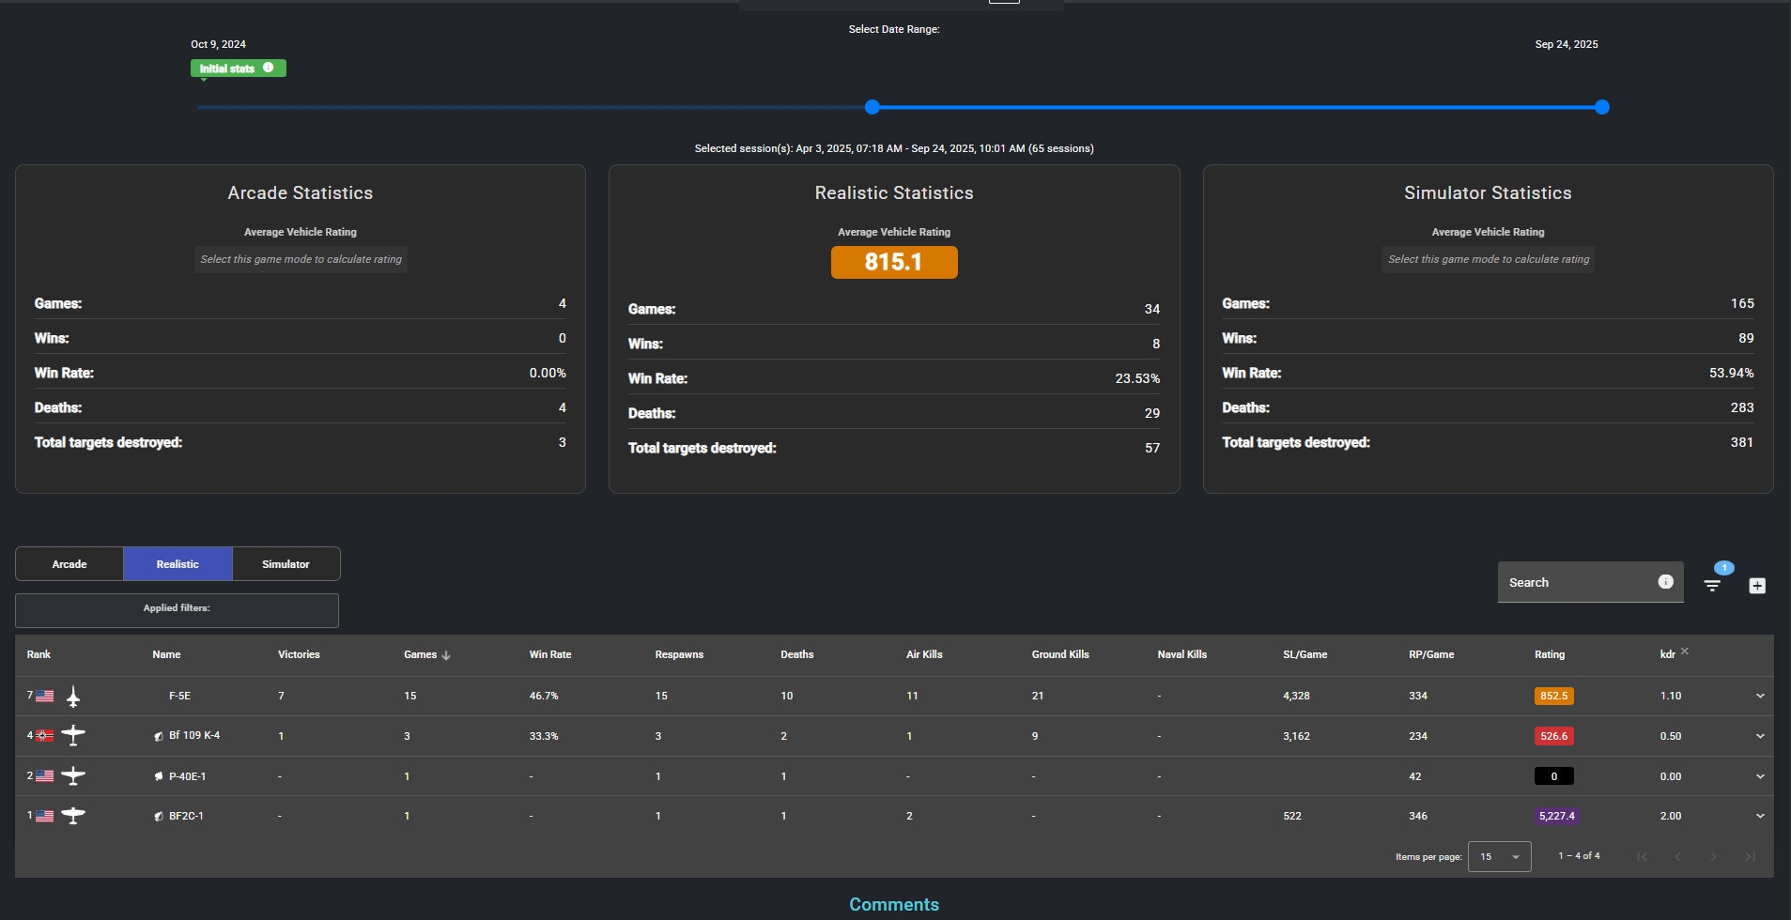The width and height of the screenshot is (1791, 920).
Task: Remove the kdr column with X icon
Action: [1685, 651]
